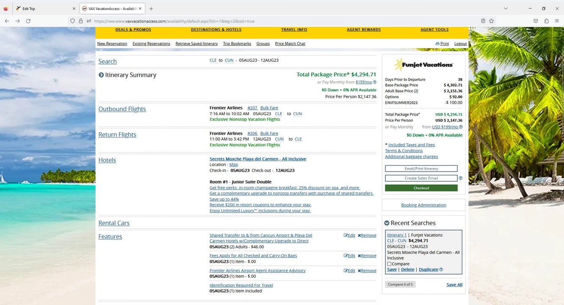Viewport: 564px width, 305px height.
Task: Remove the Checked and Carry-On Bags fee item
Action: [x=367, y=256]
